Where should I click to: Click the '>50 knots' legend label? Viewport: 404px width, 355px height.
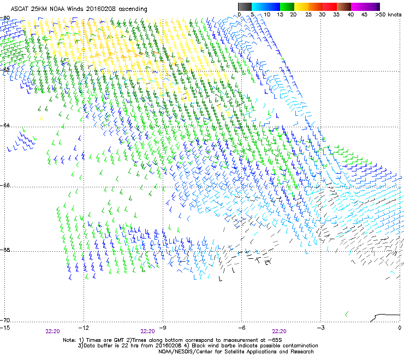[388, 15]
